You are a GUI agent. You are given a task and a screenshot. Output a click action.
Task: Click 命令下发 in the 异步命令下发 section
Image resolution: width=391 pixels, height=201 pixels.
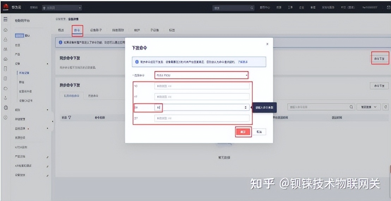[379, 86]
